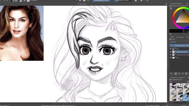Open the brush tag dropdown Все
This screenshot has height=106, width=189.
click(178, 82)
